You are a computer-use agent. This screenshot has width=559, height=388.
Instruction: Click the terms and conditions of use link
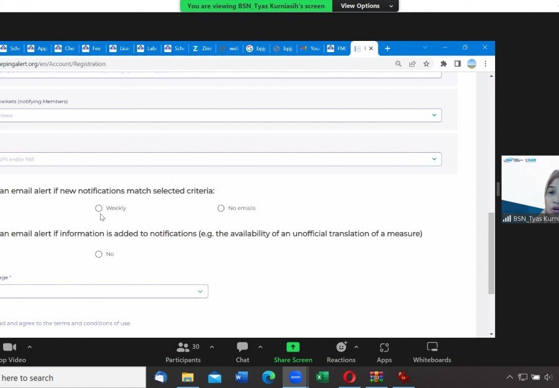[93, 323]
